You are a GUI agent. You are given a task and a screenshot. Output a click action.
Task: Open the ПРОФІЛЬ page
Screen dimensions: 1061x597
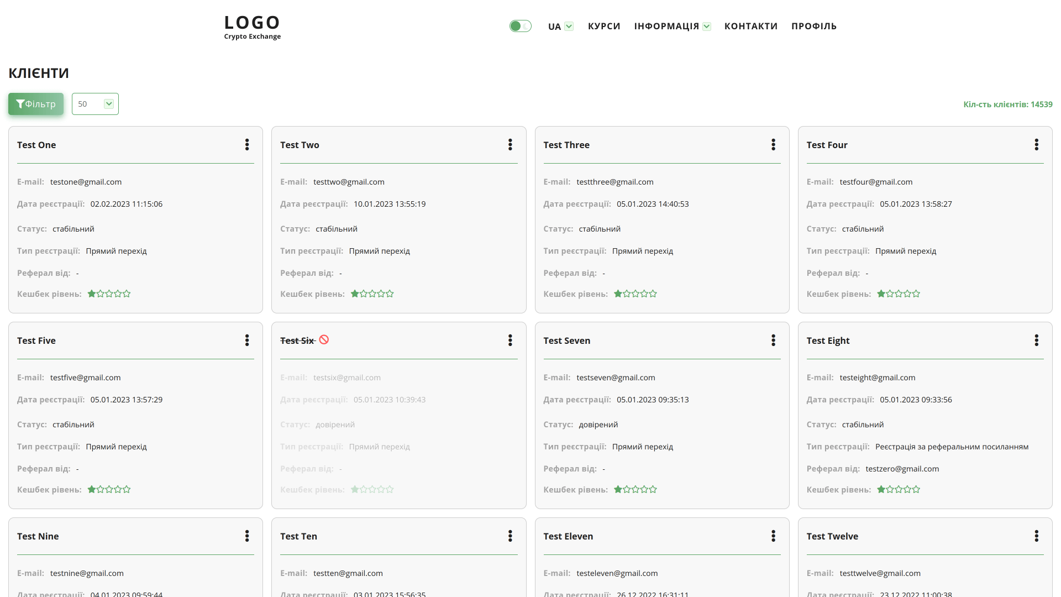(814, 27)
